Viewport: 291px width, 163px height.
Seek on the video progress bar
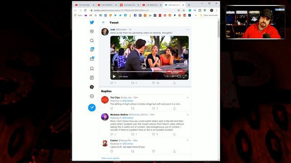pos(150,72)
